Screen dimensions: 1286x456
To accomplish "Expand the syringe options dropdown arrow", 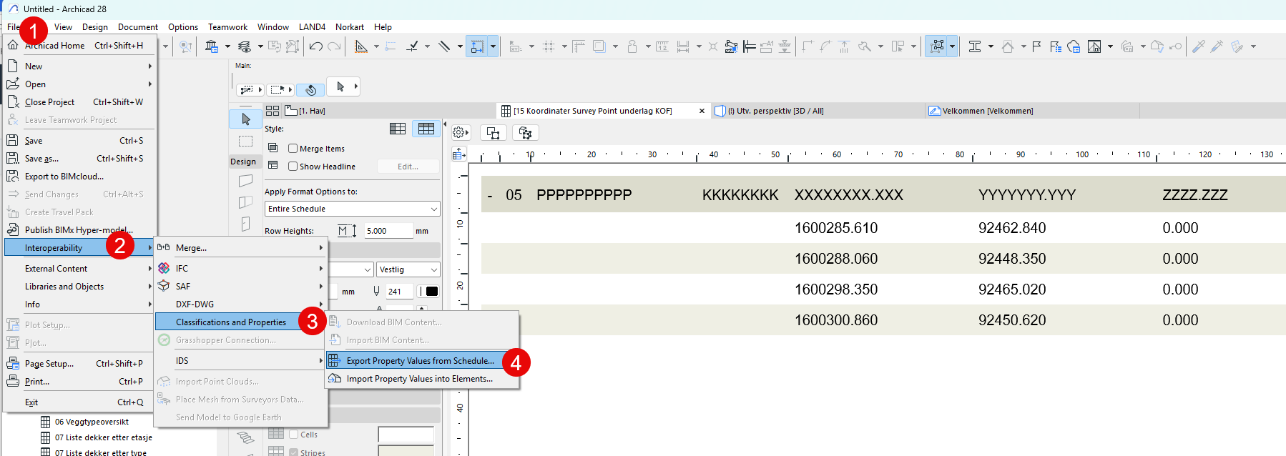I will click(1253, 46).
